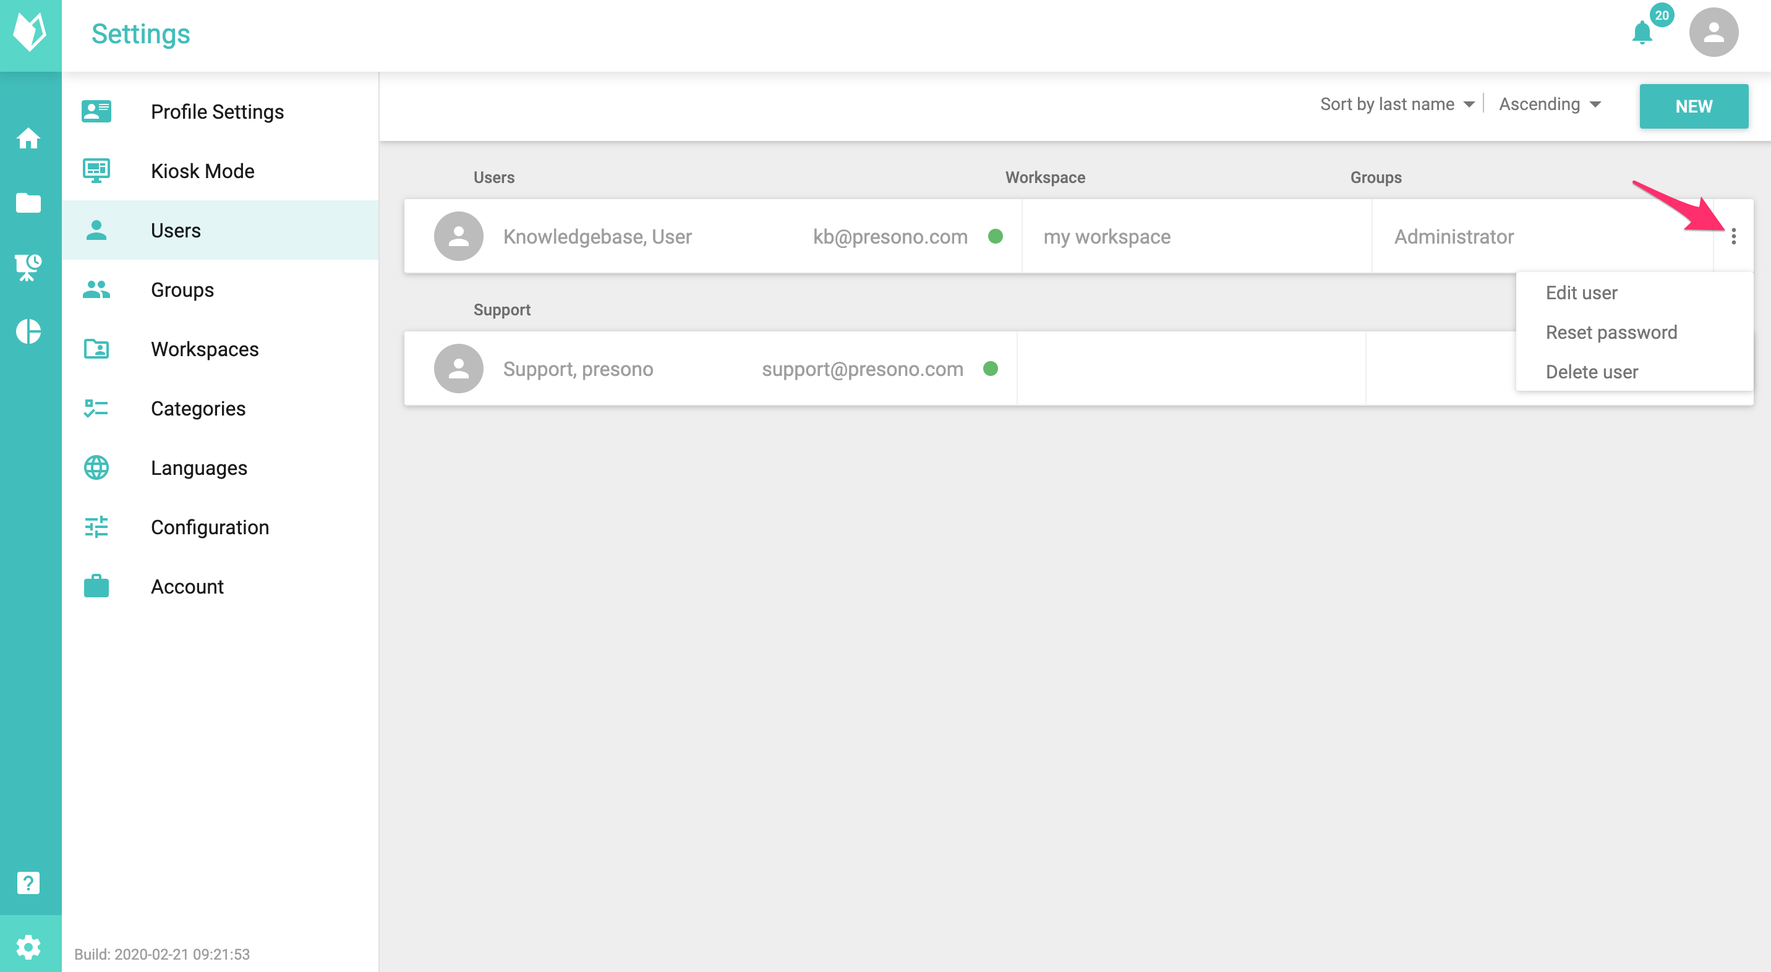Click the help question mark icon
This screenshot has height=972, width=1771.
pyautogui.click(x=29, y=882)
